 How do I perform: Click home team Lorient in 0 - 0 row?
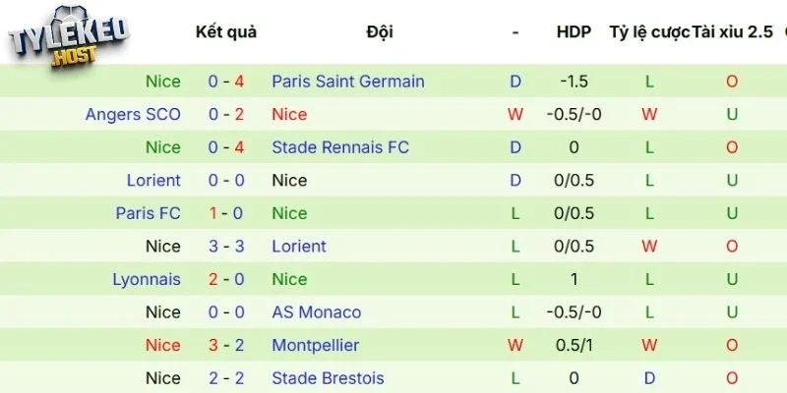(x=153, y=181)
